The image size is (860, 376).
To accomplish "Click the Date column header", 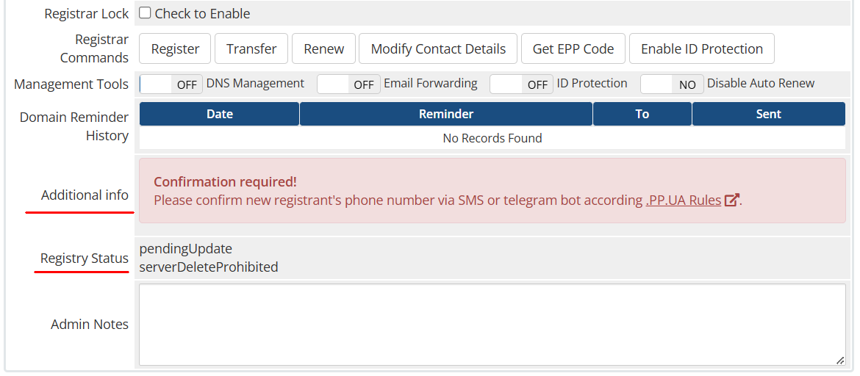I will [x=219, y=114].
